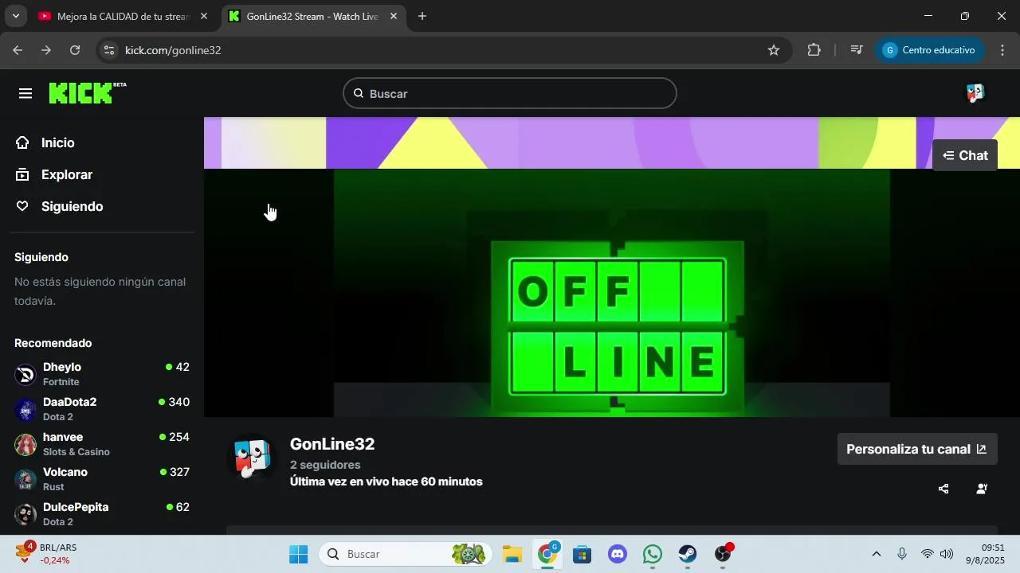Open recommended channel DulcePepita
Viewport: 1020px width, 573px height.
[x=102, y=514]
